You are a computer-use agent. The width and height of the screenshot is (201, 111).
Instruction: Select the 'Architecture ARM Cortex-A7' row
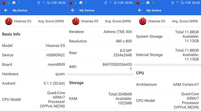167,84
